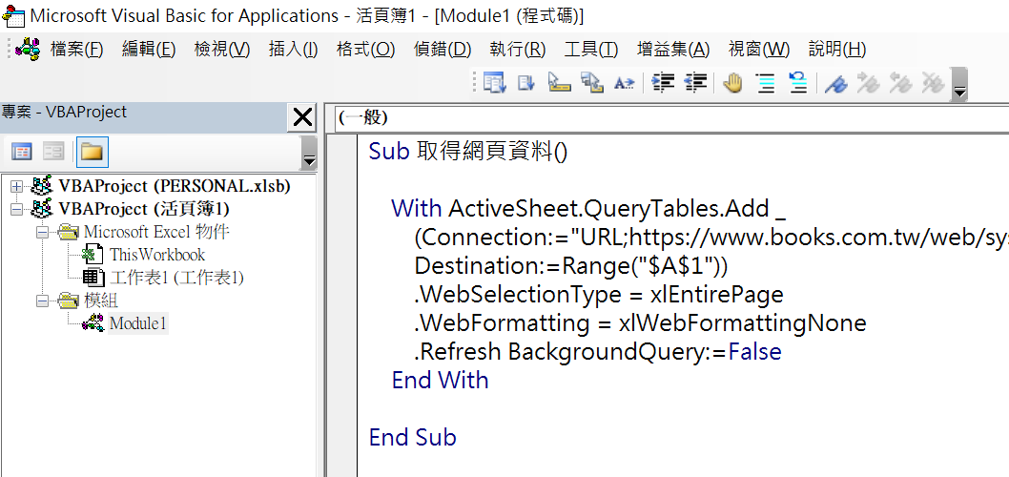Click the '.WebSelectionType = xlEntirePage' line
Image resolution: width=1009 pixels, height=477 pixels.
coord(599,295)
